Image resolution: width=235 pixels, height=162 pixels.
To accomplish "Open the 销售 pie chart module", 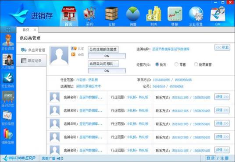I will (133, 16).
